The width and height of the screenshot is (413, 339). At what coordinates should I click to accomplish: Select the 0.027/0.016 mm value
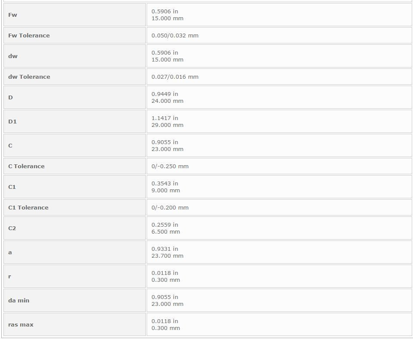click(175, 77)
